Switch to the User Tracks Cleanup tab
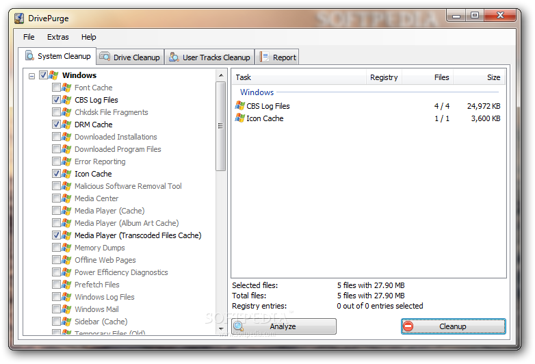The image size is (535, 364). point(210,57)
